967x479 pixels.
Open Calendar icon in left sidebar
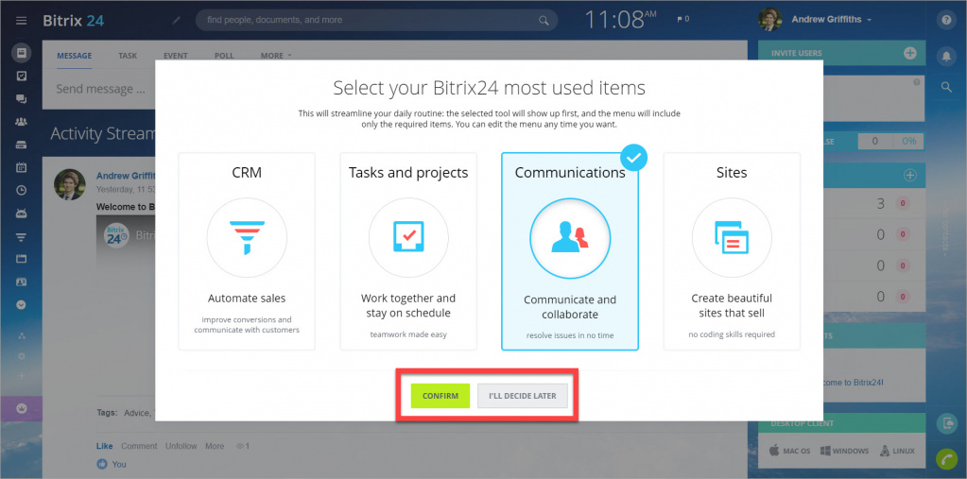click(21, 167)
